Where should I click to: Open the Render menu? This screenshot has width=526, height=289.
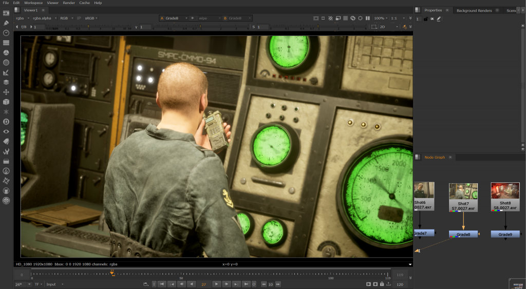[69, 3]
